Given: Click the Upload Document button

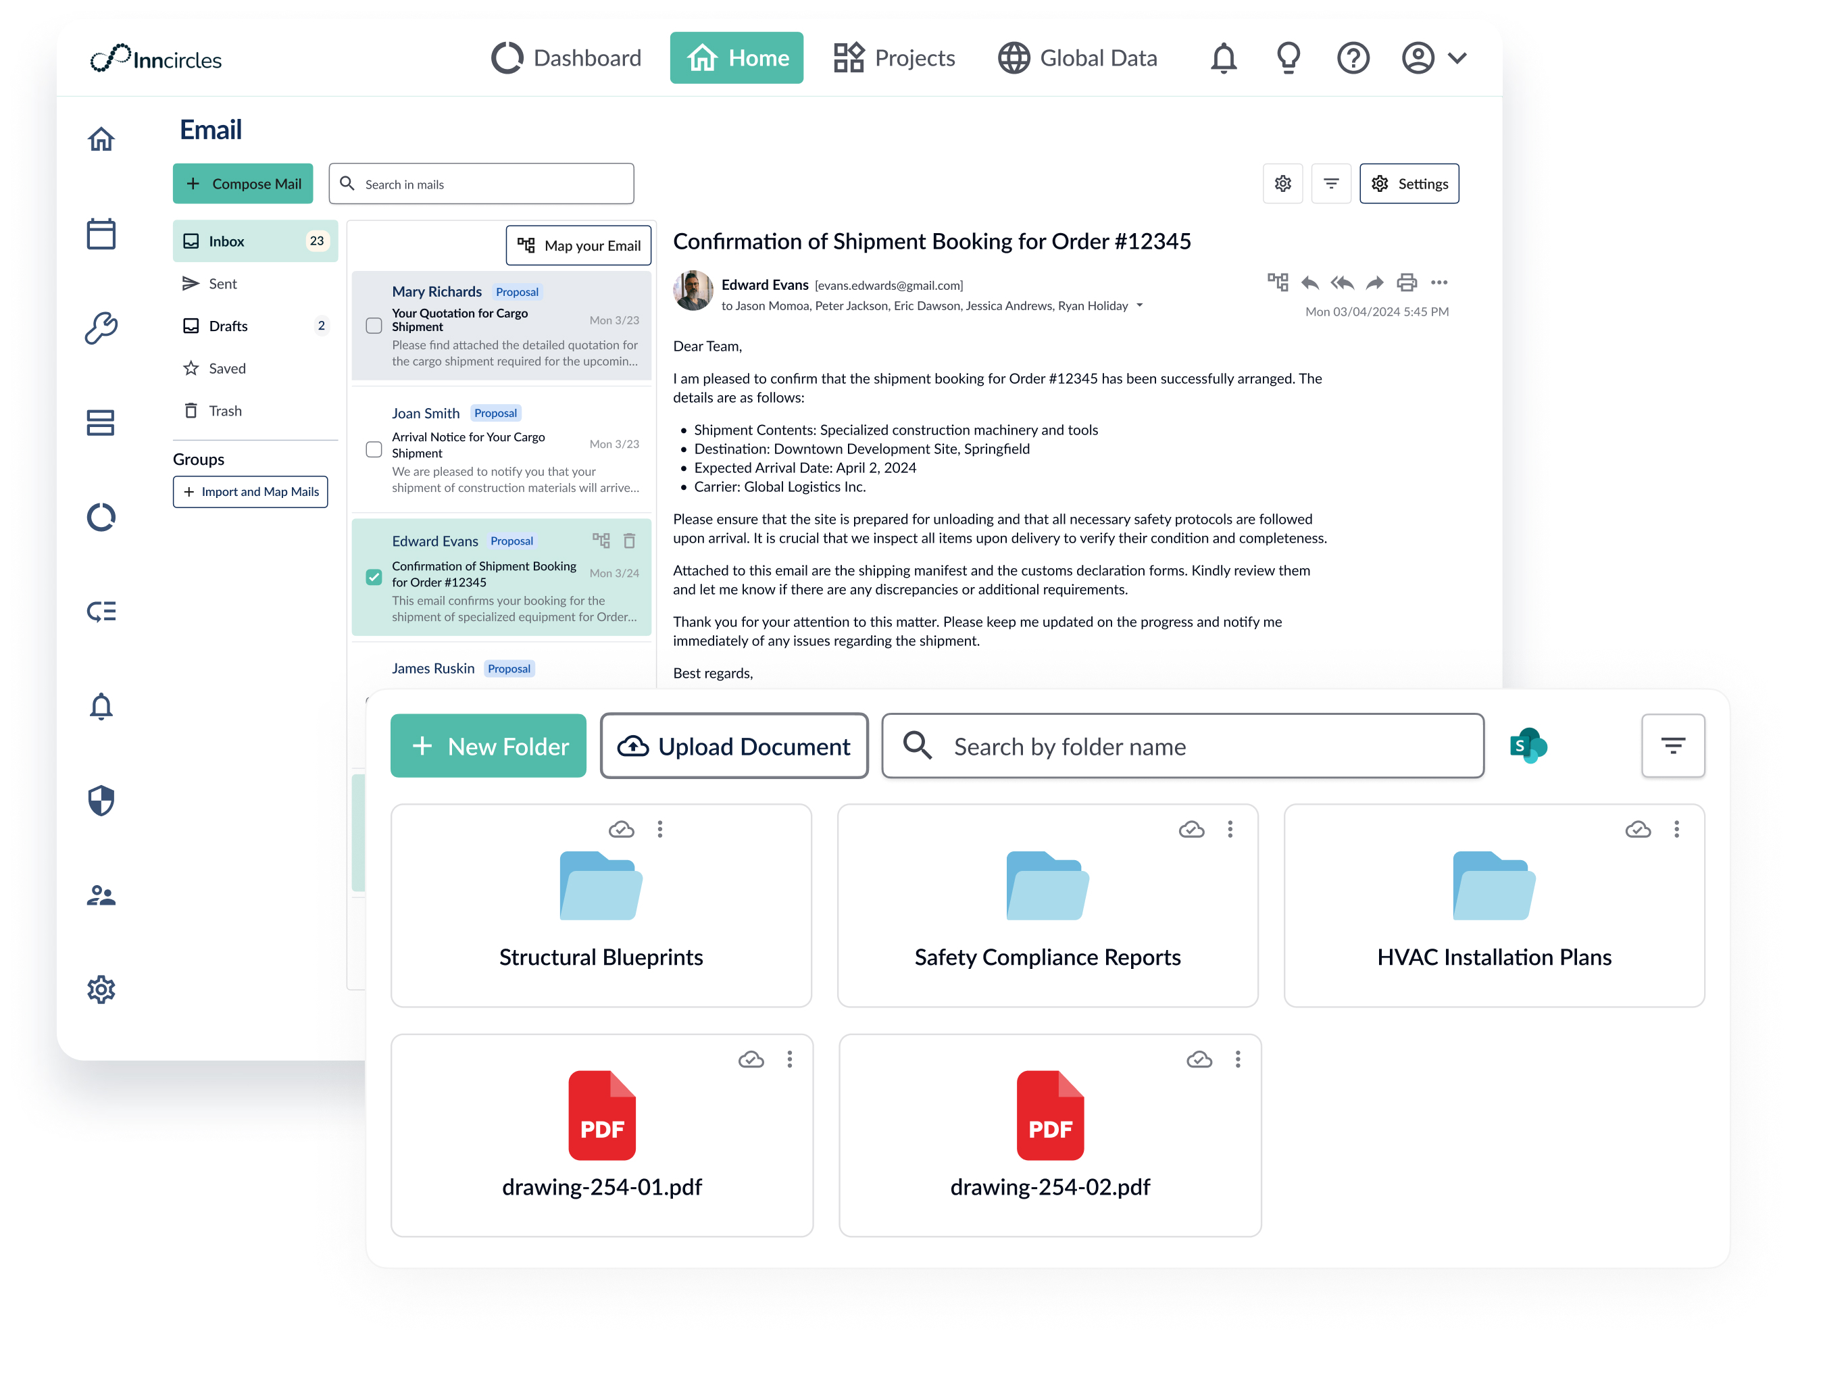Looking at the screenshot, I should tap(734, 746).
